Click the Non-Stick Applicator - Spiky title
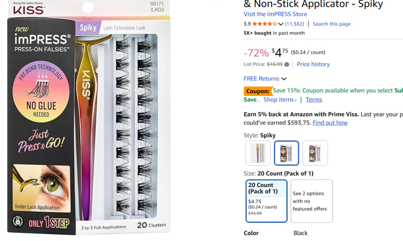The image size is (403, 241). tap(313, 4)
